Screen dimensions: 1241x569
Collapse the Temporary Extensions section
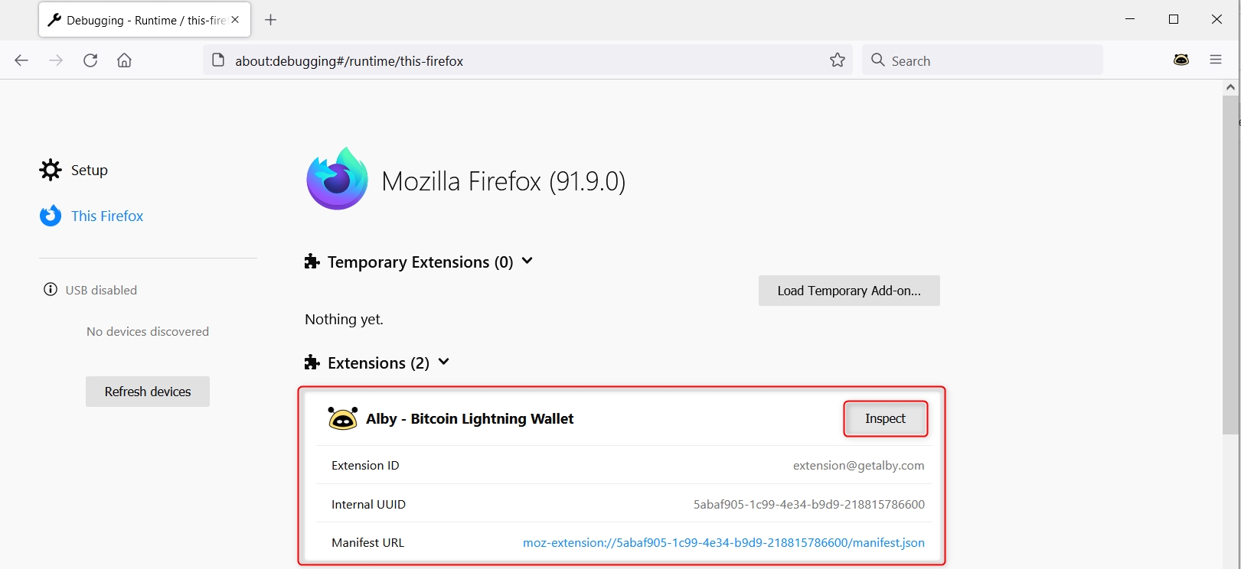527,262
